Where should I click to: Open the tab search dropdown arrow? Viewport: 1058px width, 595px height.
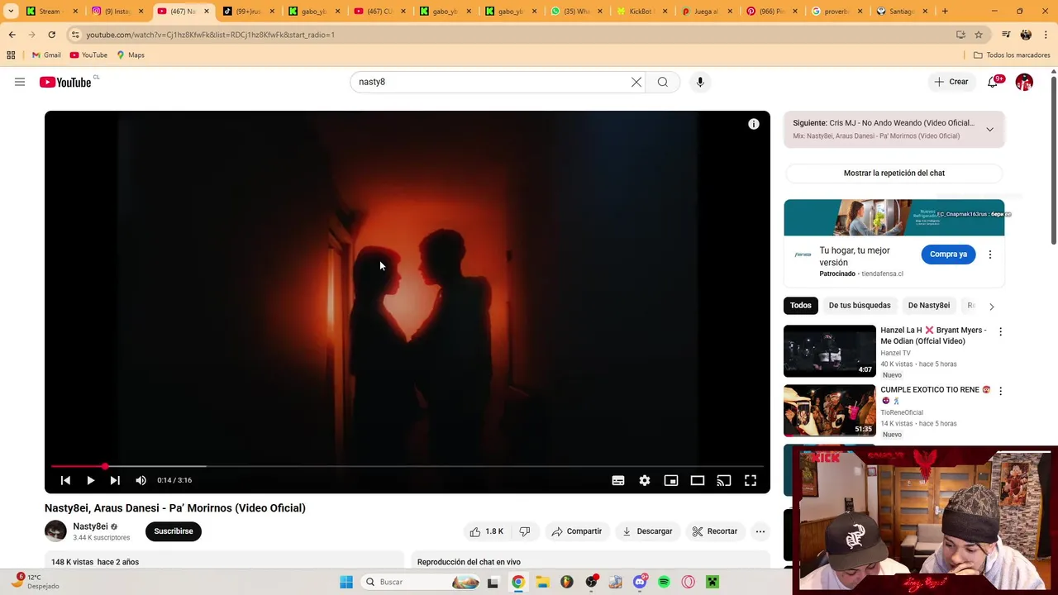11,12
